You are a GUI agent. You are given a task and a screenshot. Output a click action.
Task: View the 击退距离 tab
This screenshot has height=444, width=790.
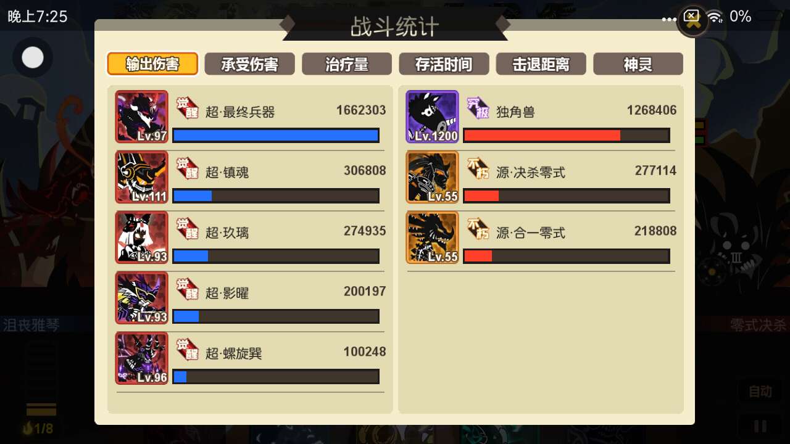click(541, 64)
